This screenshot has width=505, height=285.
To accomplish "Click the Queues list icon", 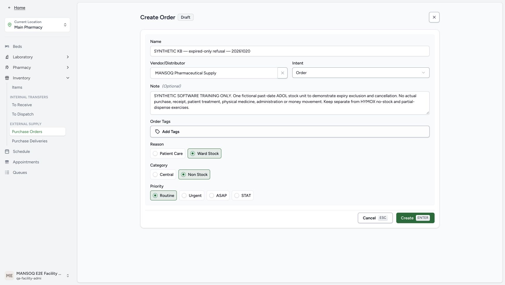I will click(x=7, y=172).
